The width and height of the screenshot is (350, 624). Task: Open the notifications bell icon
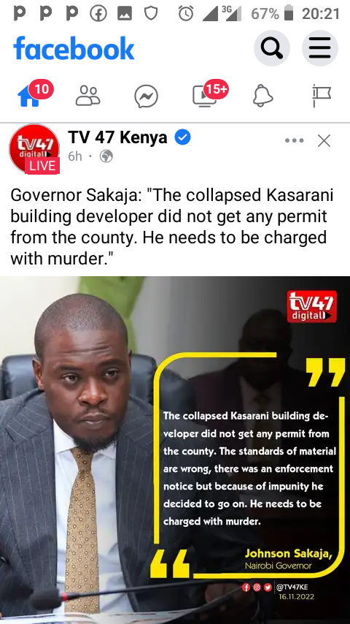(263, 96)
